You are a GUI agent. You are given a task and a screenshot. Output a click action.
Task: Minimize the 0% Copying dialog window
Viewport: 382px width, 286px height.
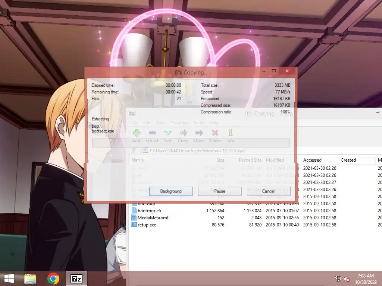(264, 71)
